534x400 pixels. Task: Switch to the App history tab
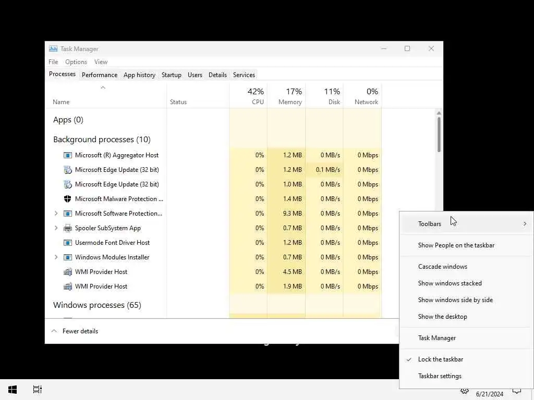point(139,75)
